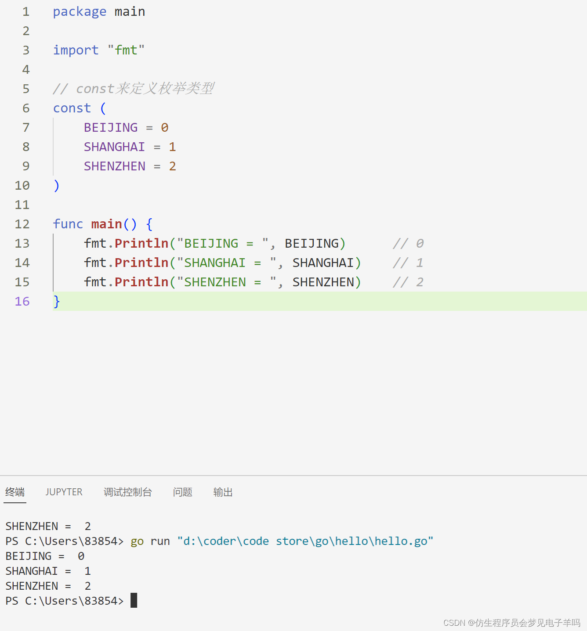Click the 'func main() {' line
Viewport: 587px width, 631px height.
103,224
